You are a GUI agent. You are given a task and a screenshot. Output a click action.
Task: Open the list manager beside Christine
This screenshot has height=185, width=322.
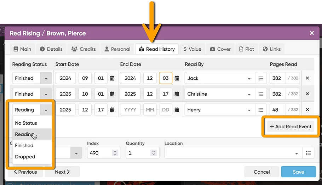[261, 94]
